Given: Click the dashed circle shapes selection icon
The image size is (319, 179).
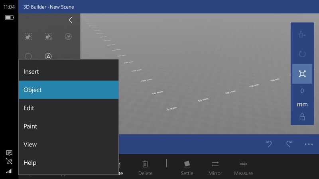Looking at the screenshot, I should (68, 37).
